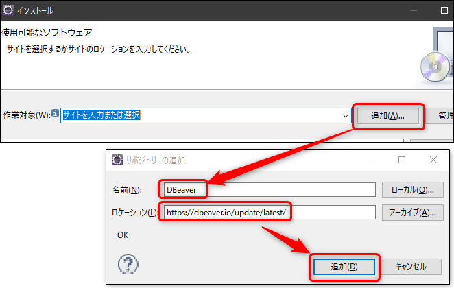Screen dimensions: 454x288
Task: Click the 使用可能なソフトウェア heading
Action: [47, 32]
